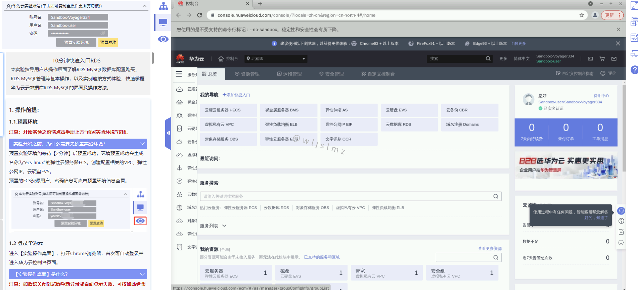Switch to the lab desktop monitor icon

pos(163,22)
